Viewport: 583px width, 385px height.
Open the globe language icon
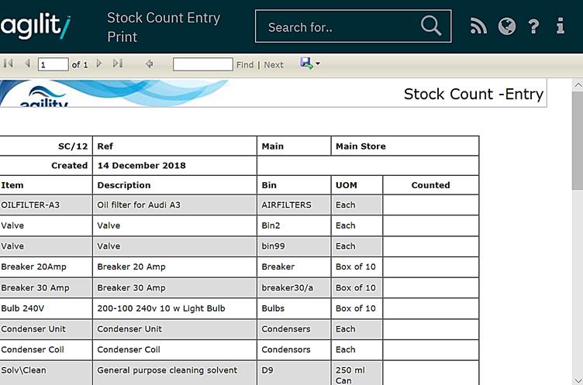pyautogui.click(x=507, y=26)
